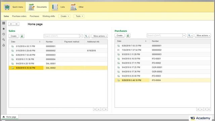Open Favorites star icon in the sidebar
The width and height of the screenshot is (215, 121).
point(4,29)
